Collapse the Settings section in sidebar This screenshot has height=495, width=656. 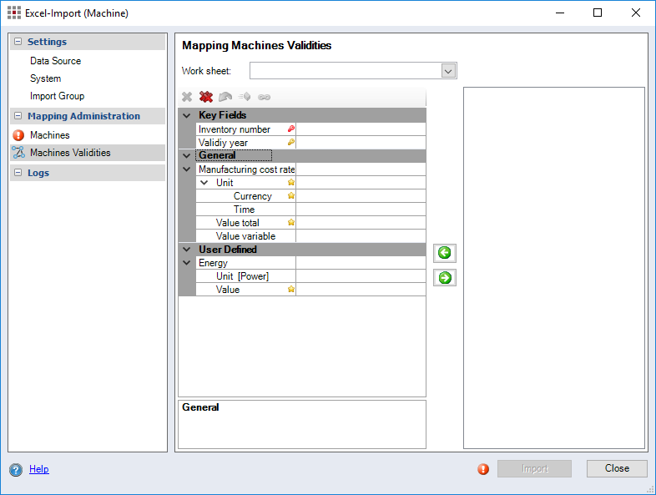(x=18, y=42)
